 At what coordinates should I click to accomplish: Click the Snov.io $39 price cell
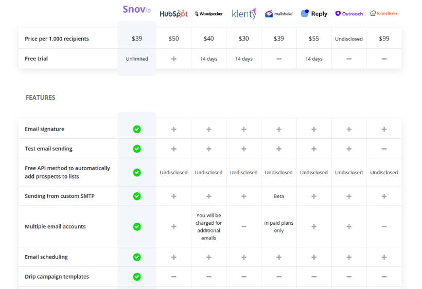point(137,39)
